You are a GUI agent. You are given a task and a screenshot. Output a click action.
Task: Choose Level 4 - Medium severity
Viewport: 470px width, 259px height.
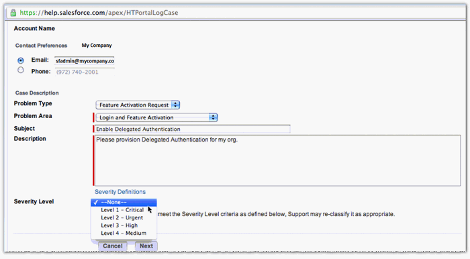[124, 234]
